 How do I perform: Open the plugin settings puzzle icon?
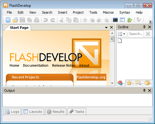pos(130,20)
